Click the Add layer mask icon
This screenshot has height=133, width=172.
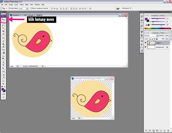pyautogui.click(x=153, y=130)
